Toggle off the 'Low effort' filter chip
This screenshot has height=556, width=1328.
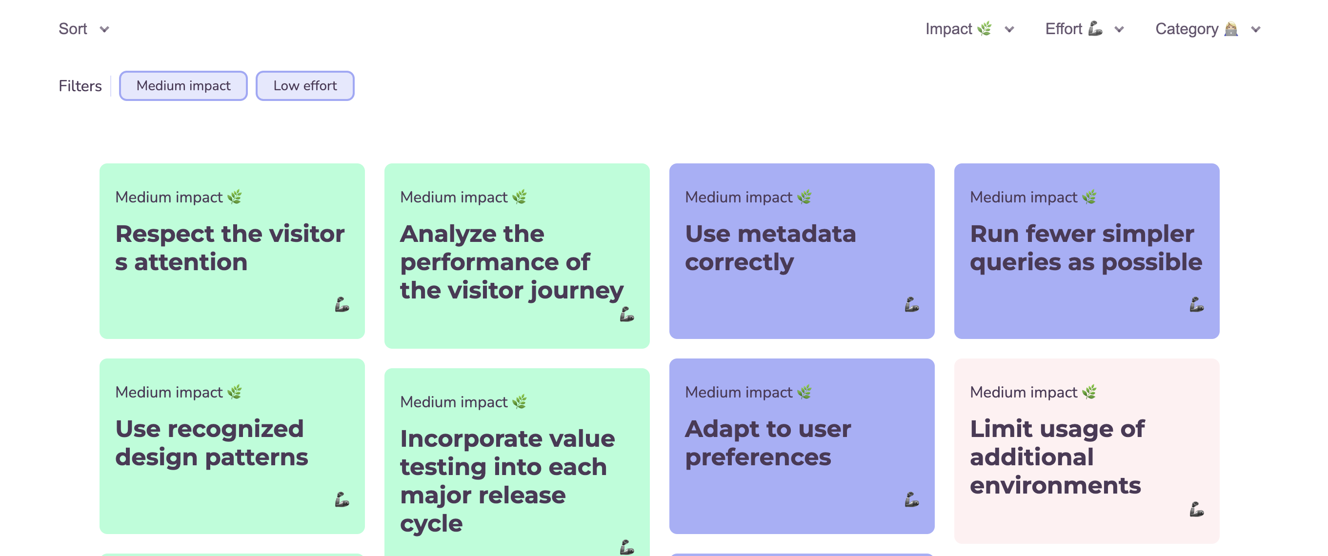point(304,85)
